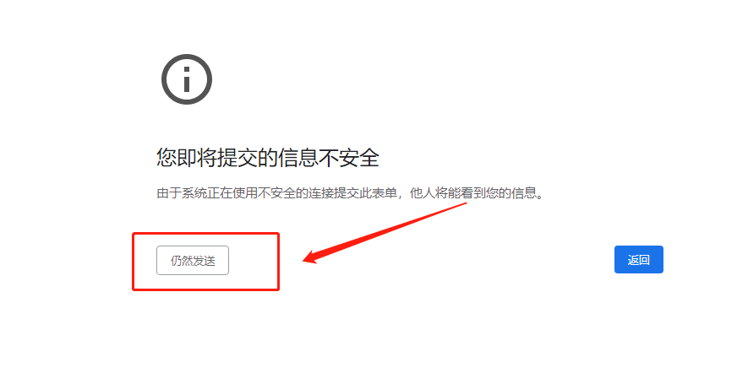The height and width of the screenshot is (373, 737).
Task: Click the warning description paragraph text
Action: [x=350, y=193]
